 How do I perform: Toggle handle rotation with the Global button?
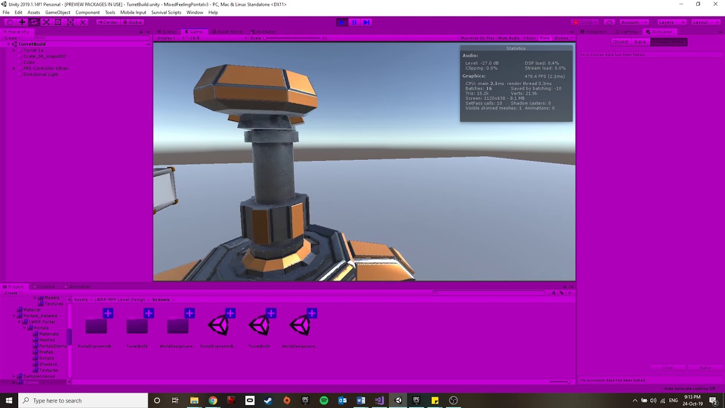(133, 22)
